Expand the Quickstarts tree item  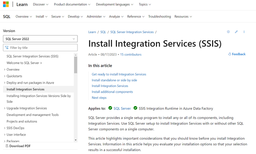click(5, 76)
